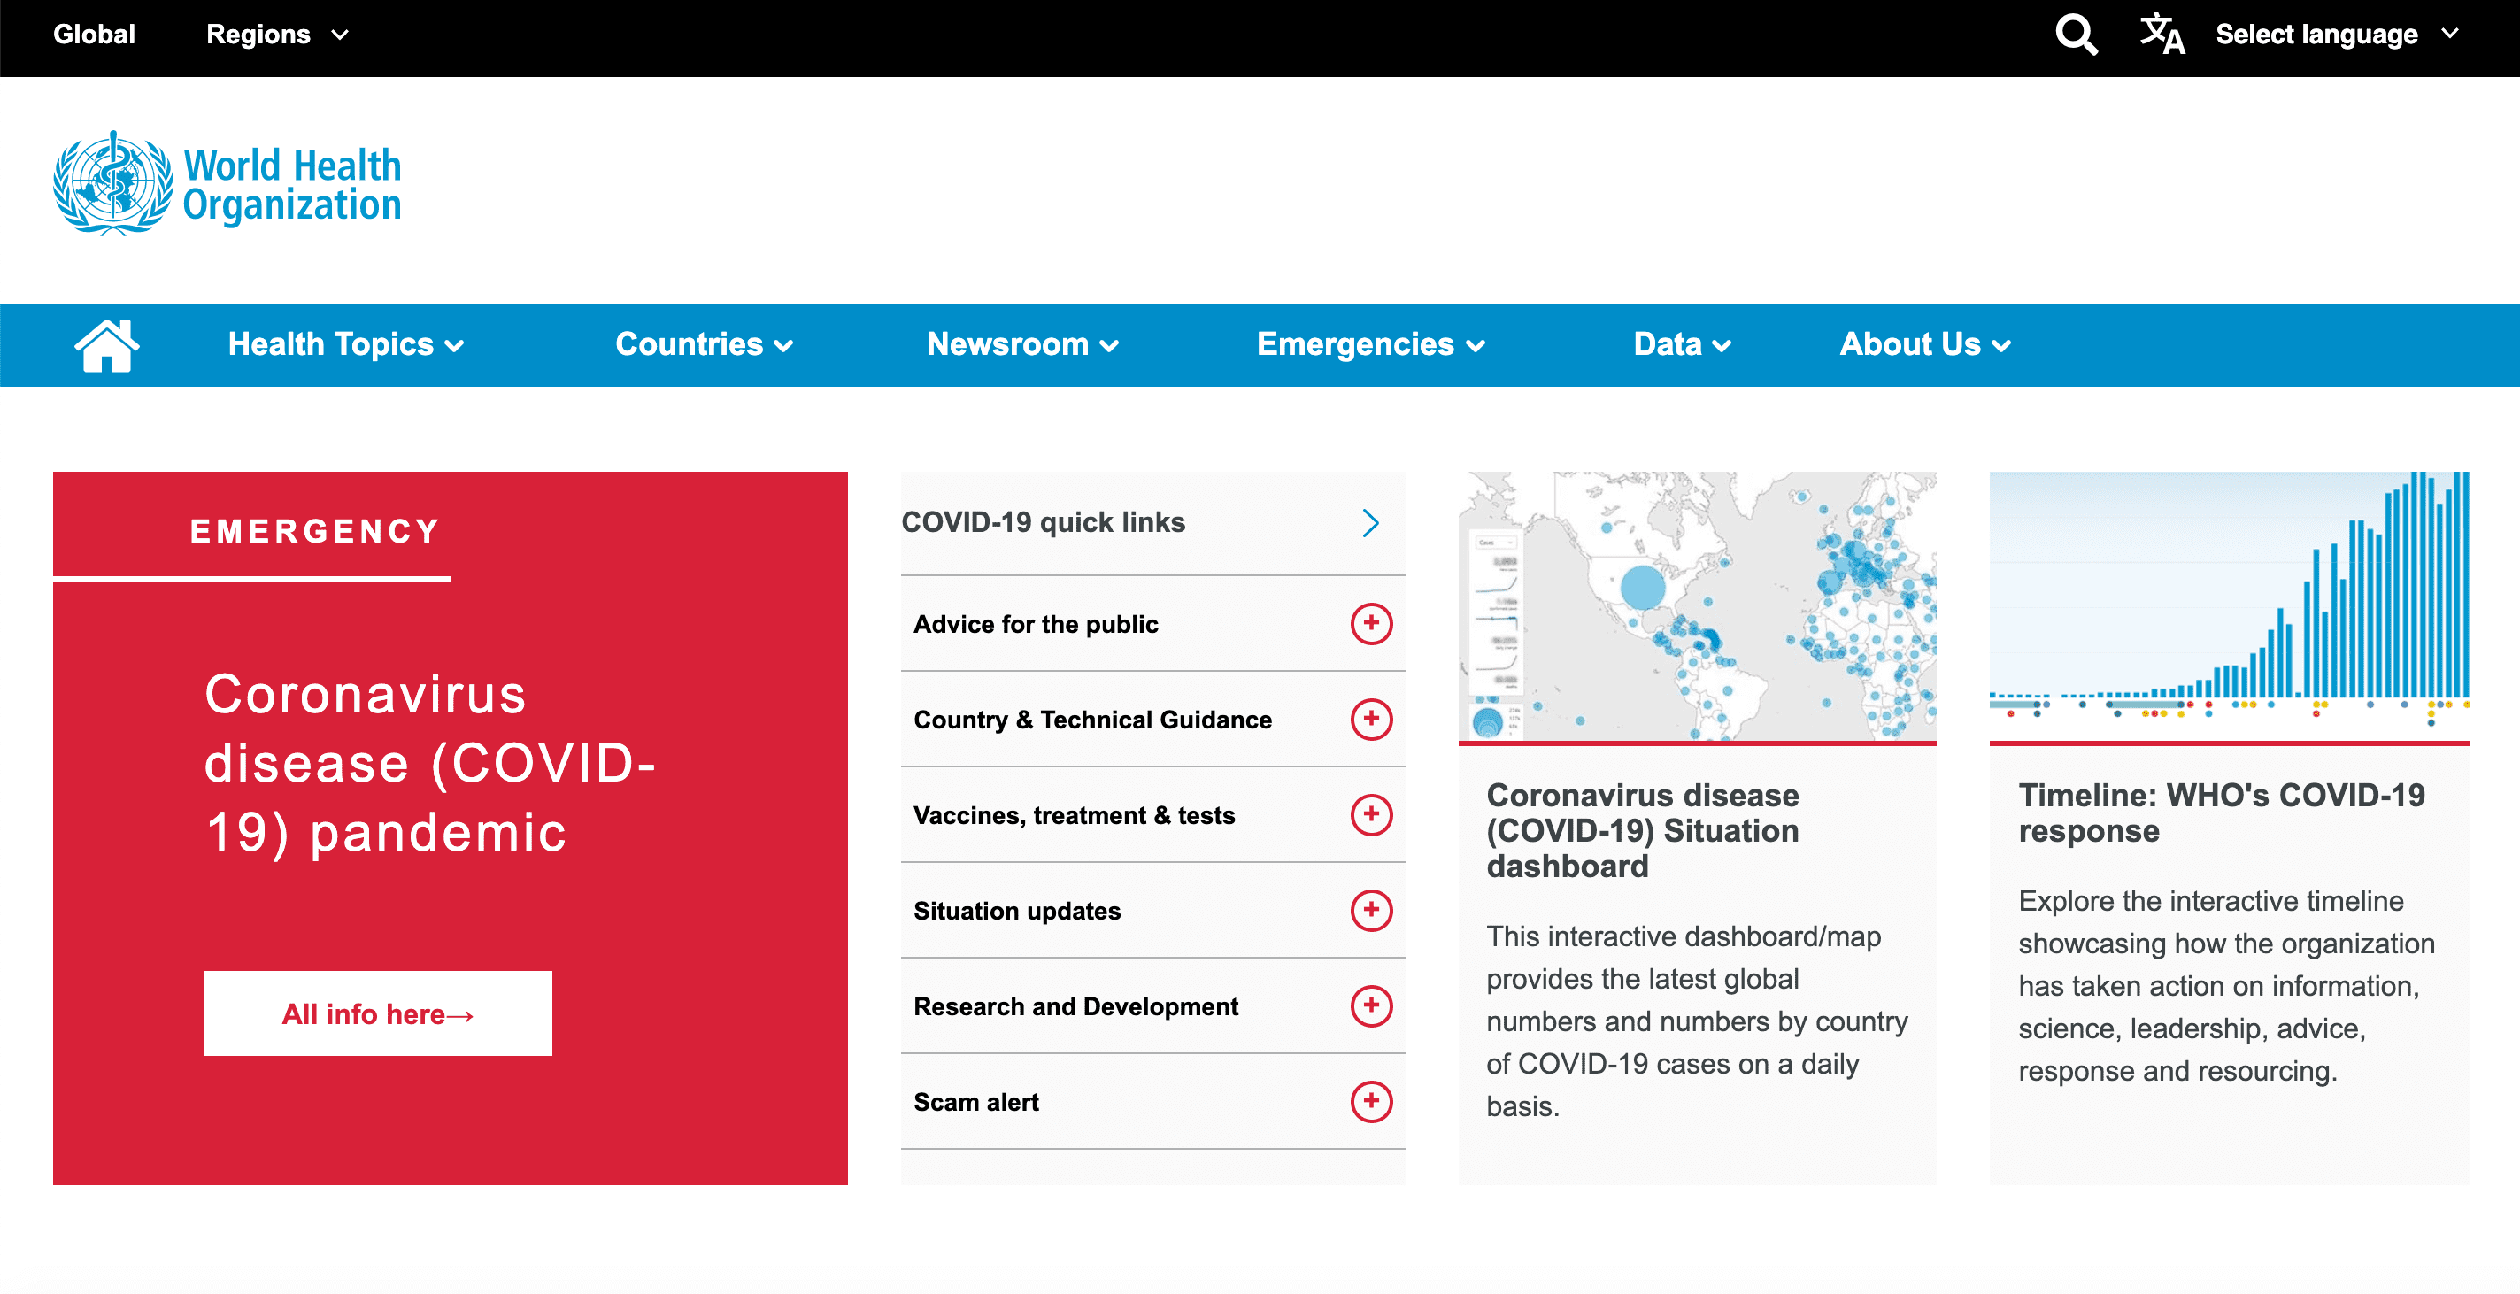
Task: Click the home icon in navigation bar
Action: (106, 344)
